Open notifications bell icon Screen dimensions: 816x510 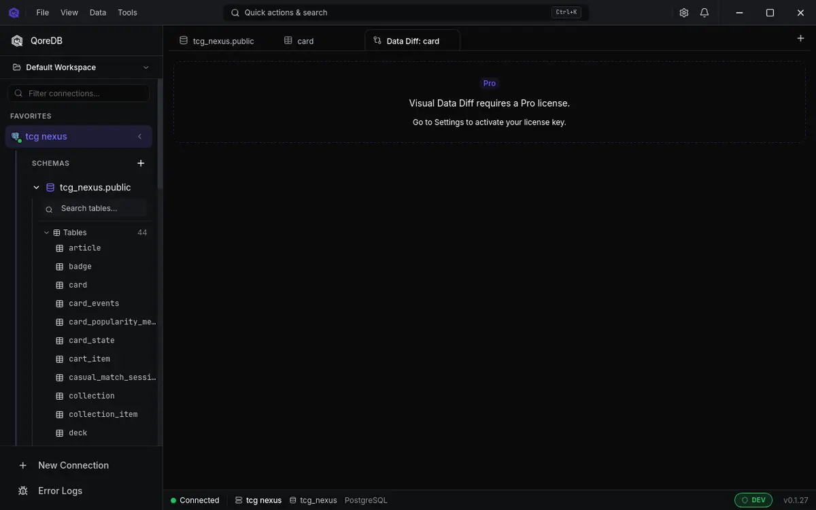click(704, 12)
